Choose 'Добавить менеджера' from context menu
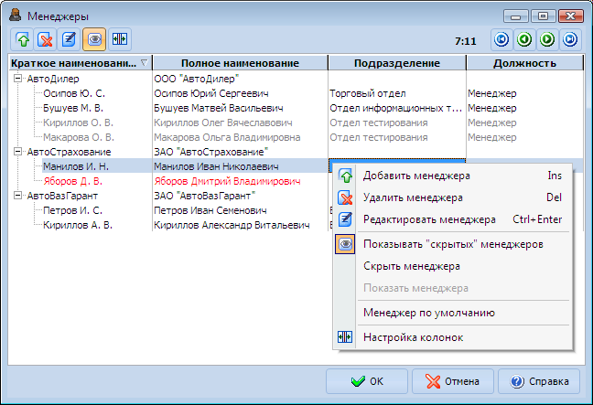Image resolution: width=593 pixels, height=405 pixels. (416, 176)
